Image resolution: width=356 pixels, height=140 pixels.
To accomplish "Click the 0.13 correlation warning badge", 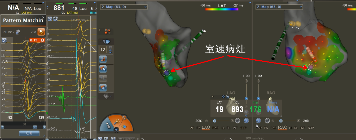I will [37, 40].
